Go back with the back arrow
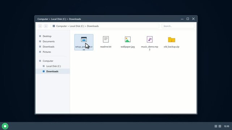Screen dimensions: 232x130 click(x=40, y=26)
